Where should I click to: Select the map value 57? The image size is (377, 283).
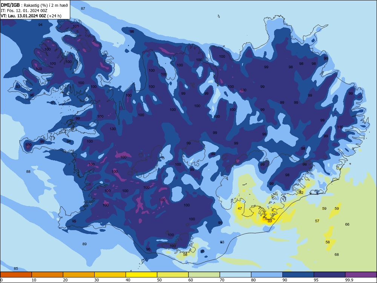coord(317,221)
